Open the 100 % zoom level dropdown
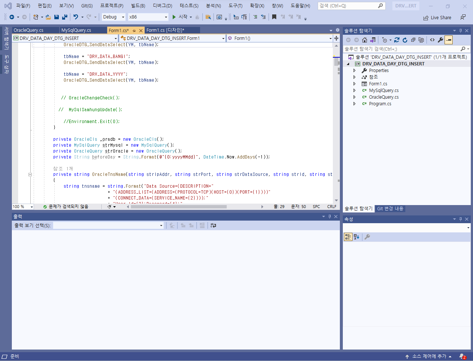 [x=23, y=207]
